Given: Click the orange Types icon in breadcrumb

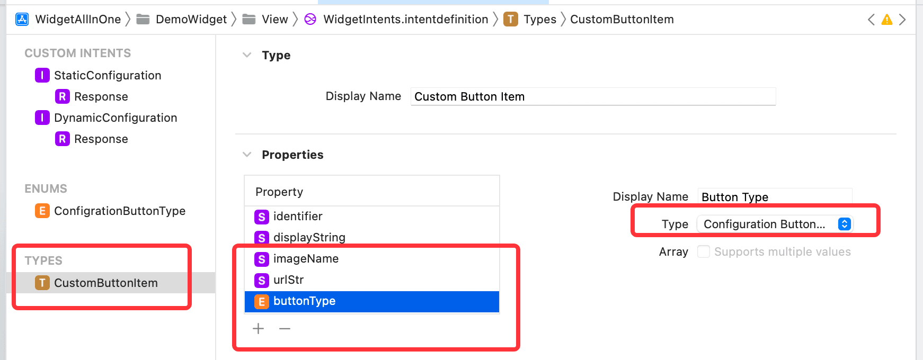Looking at the screenshot, I should (x=510, y=20).
